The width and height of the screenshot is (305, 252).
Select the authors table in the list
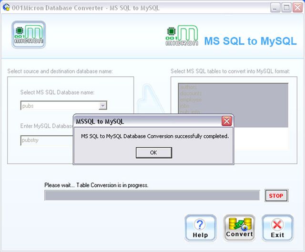[x=233, y=87]
